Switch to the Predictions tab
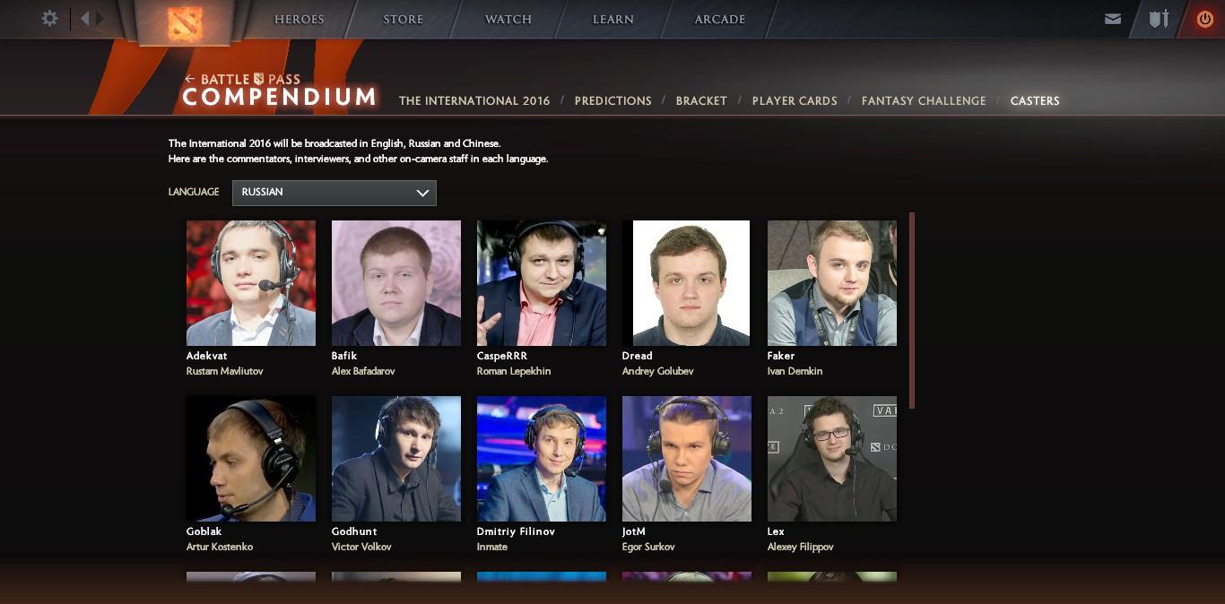This screenshot has height=604, width=1225. point(613,100)
